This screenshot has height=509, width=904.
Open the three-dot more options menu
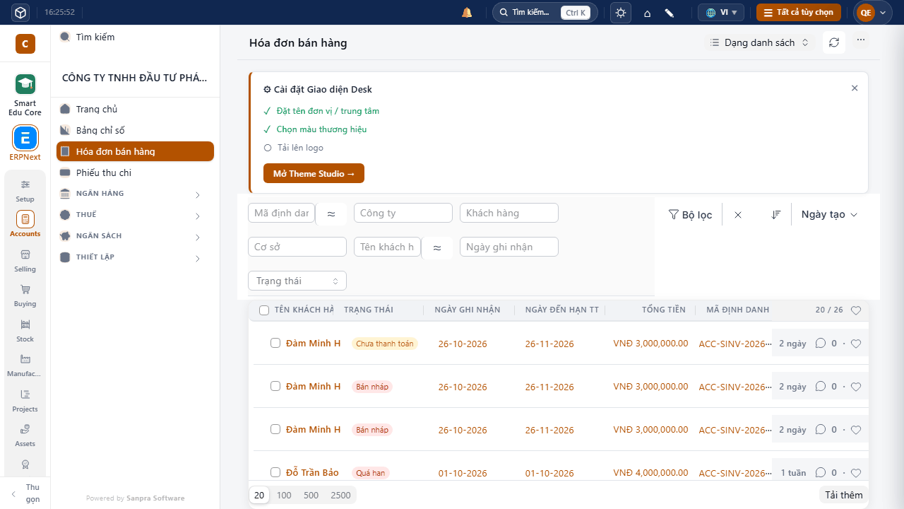click(861, 40)
